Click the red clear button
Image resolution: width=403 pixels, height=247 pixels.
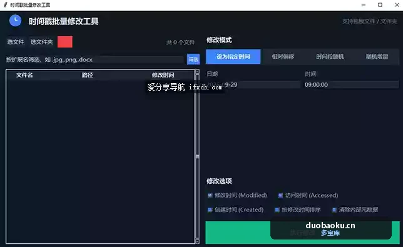65,42
